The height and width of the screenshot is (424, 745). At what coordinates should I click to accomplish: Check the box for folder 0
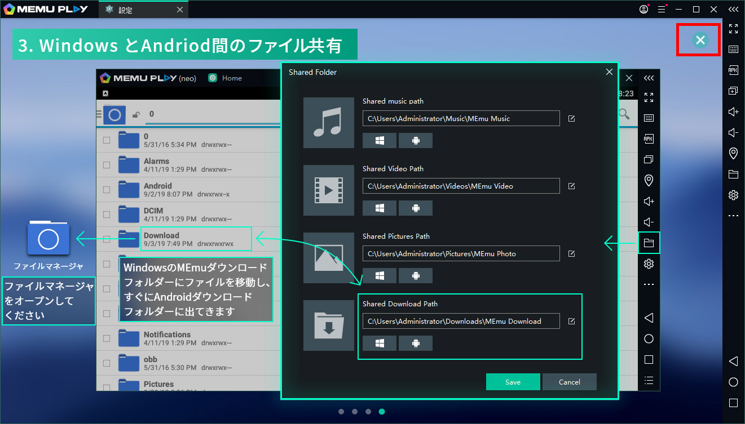click(107, 141)
